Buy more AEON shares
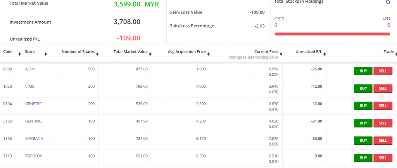Image resolution: width=397 pixels, height=168 pixels. [363, 71]
